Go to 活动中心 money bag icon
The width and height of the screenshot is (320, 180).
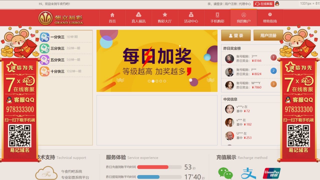coord(191,15)
